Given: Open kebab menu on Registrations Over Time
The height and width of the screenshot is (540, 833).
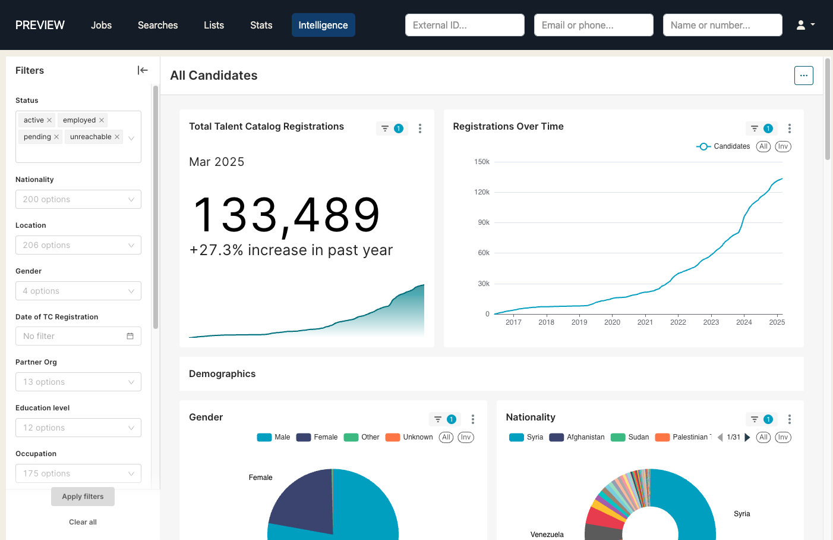Looking at the screenshot, I should tap(789, 128).
